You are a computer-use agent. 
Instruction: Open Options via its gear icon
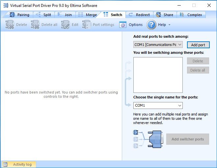122,25
